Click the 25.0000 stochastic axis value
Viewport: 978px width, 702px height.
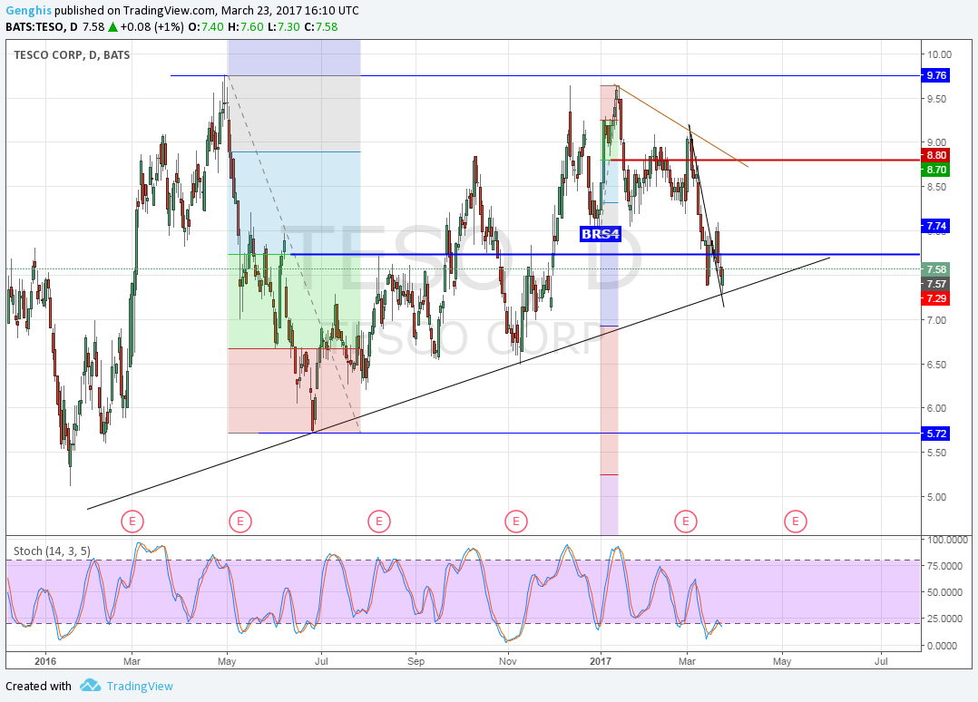pos(945,619)
